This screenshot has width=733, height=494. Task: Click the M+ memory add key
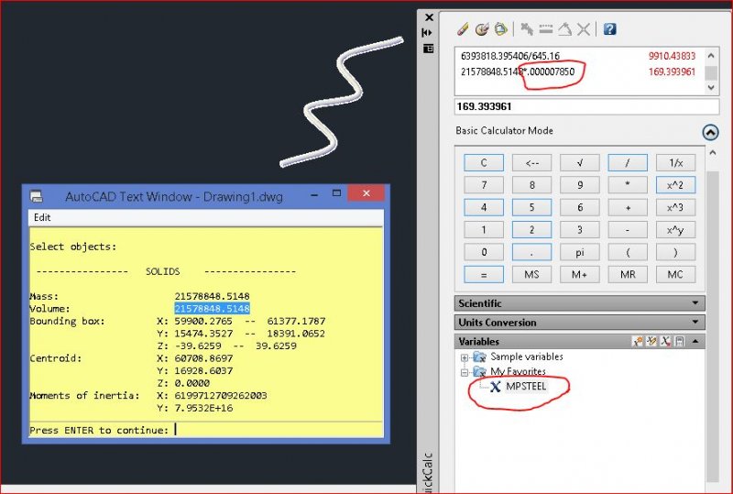pyautogui.click(x=580, y=275)
